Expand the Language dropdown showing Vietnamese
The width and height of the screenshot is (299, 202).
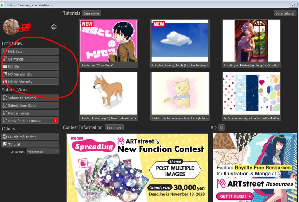[x=43, y=151]
